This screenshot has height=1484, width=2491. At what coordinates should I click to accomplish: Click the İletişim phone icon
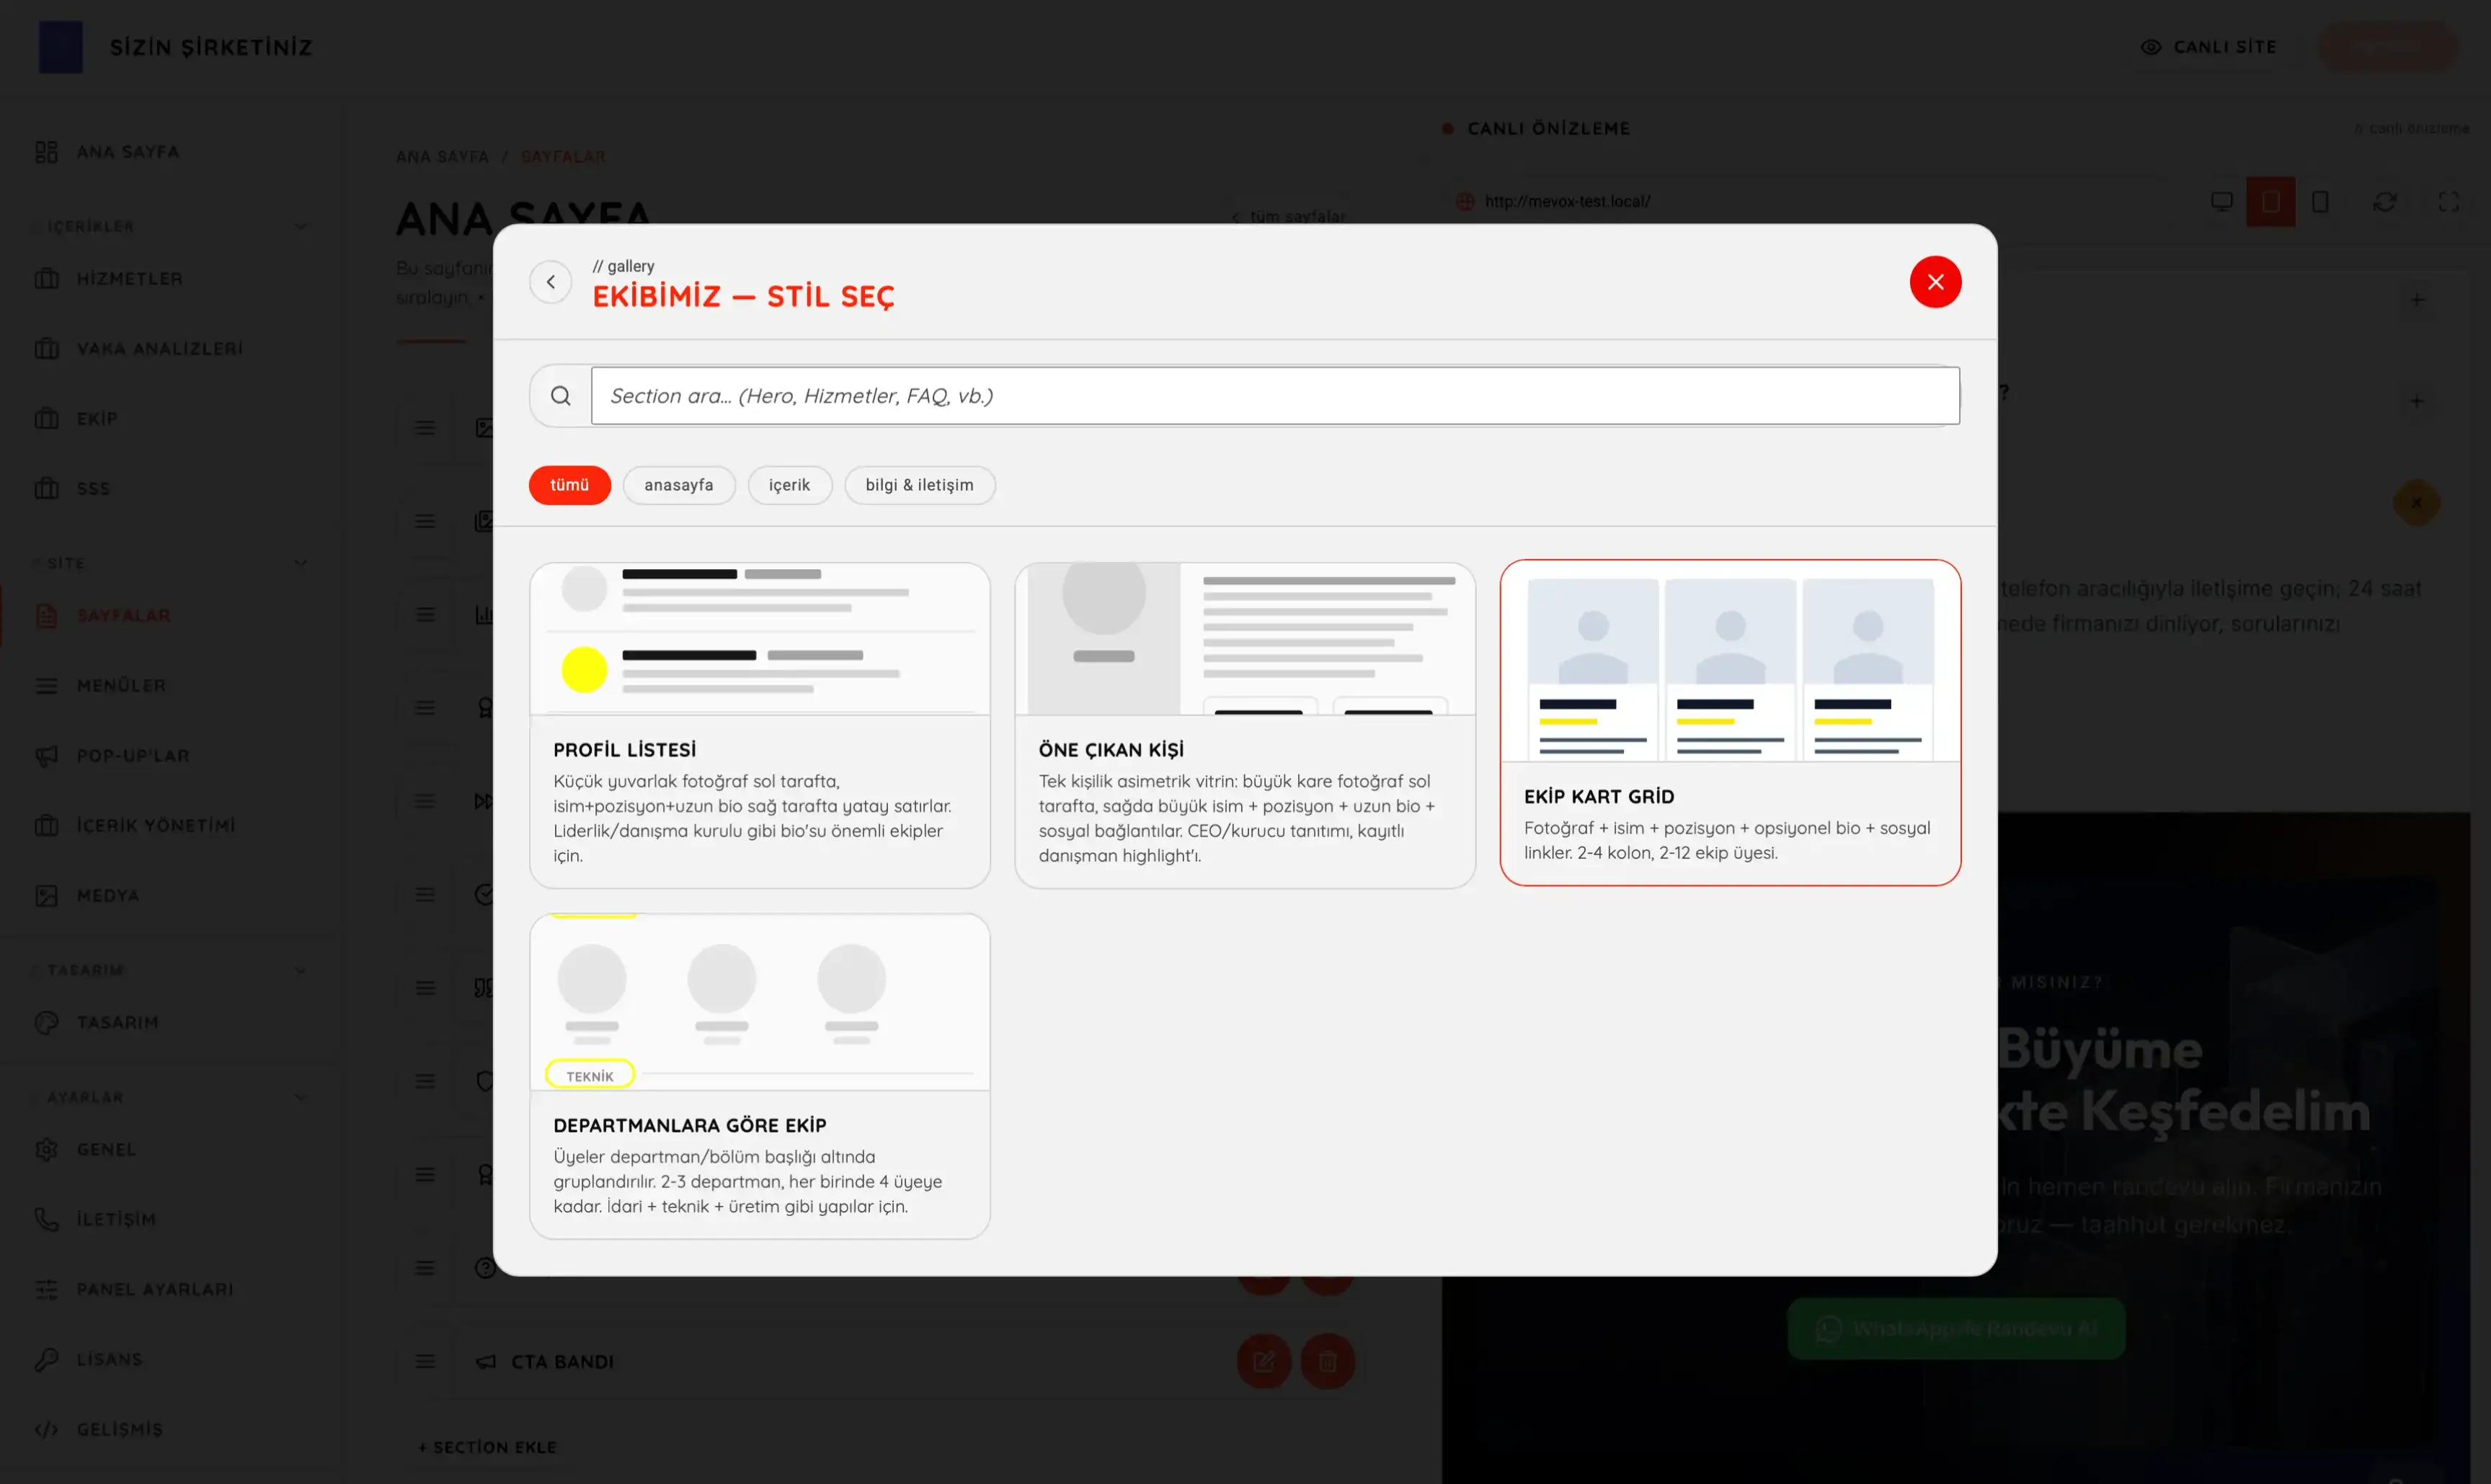pos(46,1220)
